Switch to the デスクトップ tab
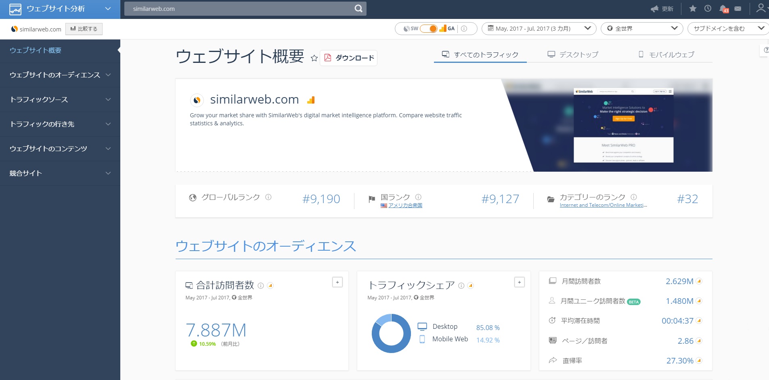The width and height of the screenshot is (769, 380). [x=573, y=54]
